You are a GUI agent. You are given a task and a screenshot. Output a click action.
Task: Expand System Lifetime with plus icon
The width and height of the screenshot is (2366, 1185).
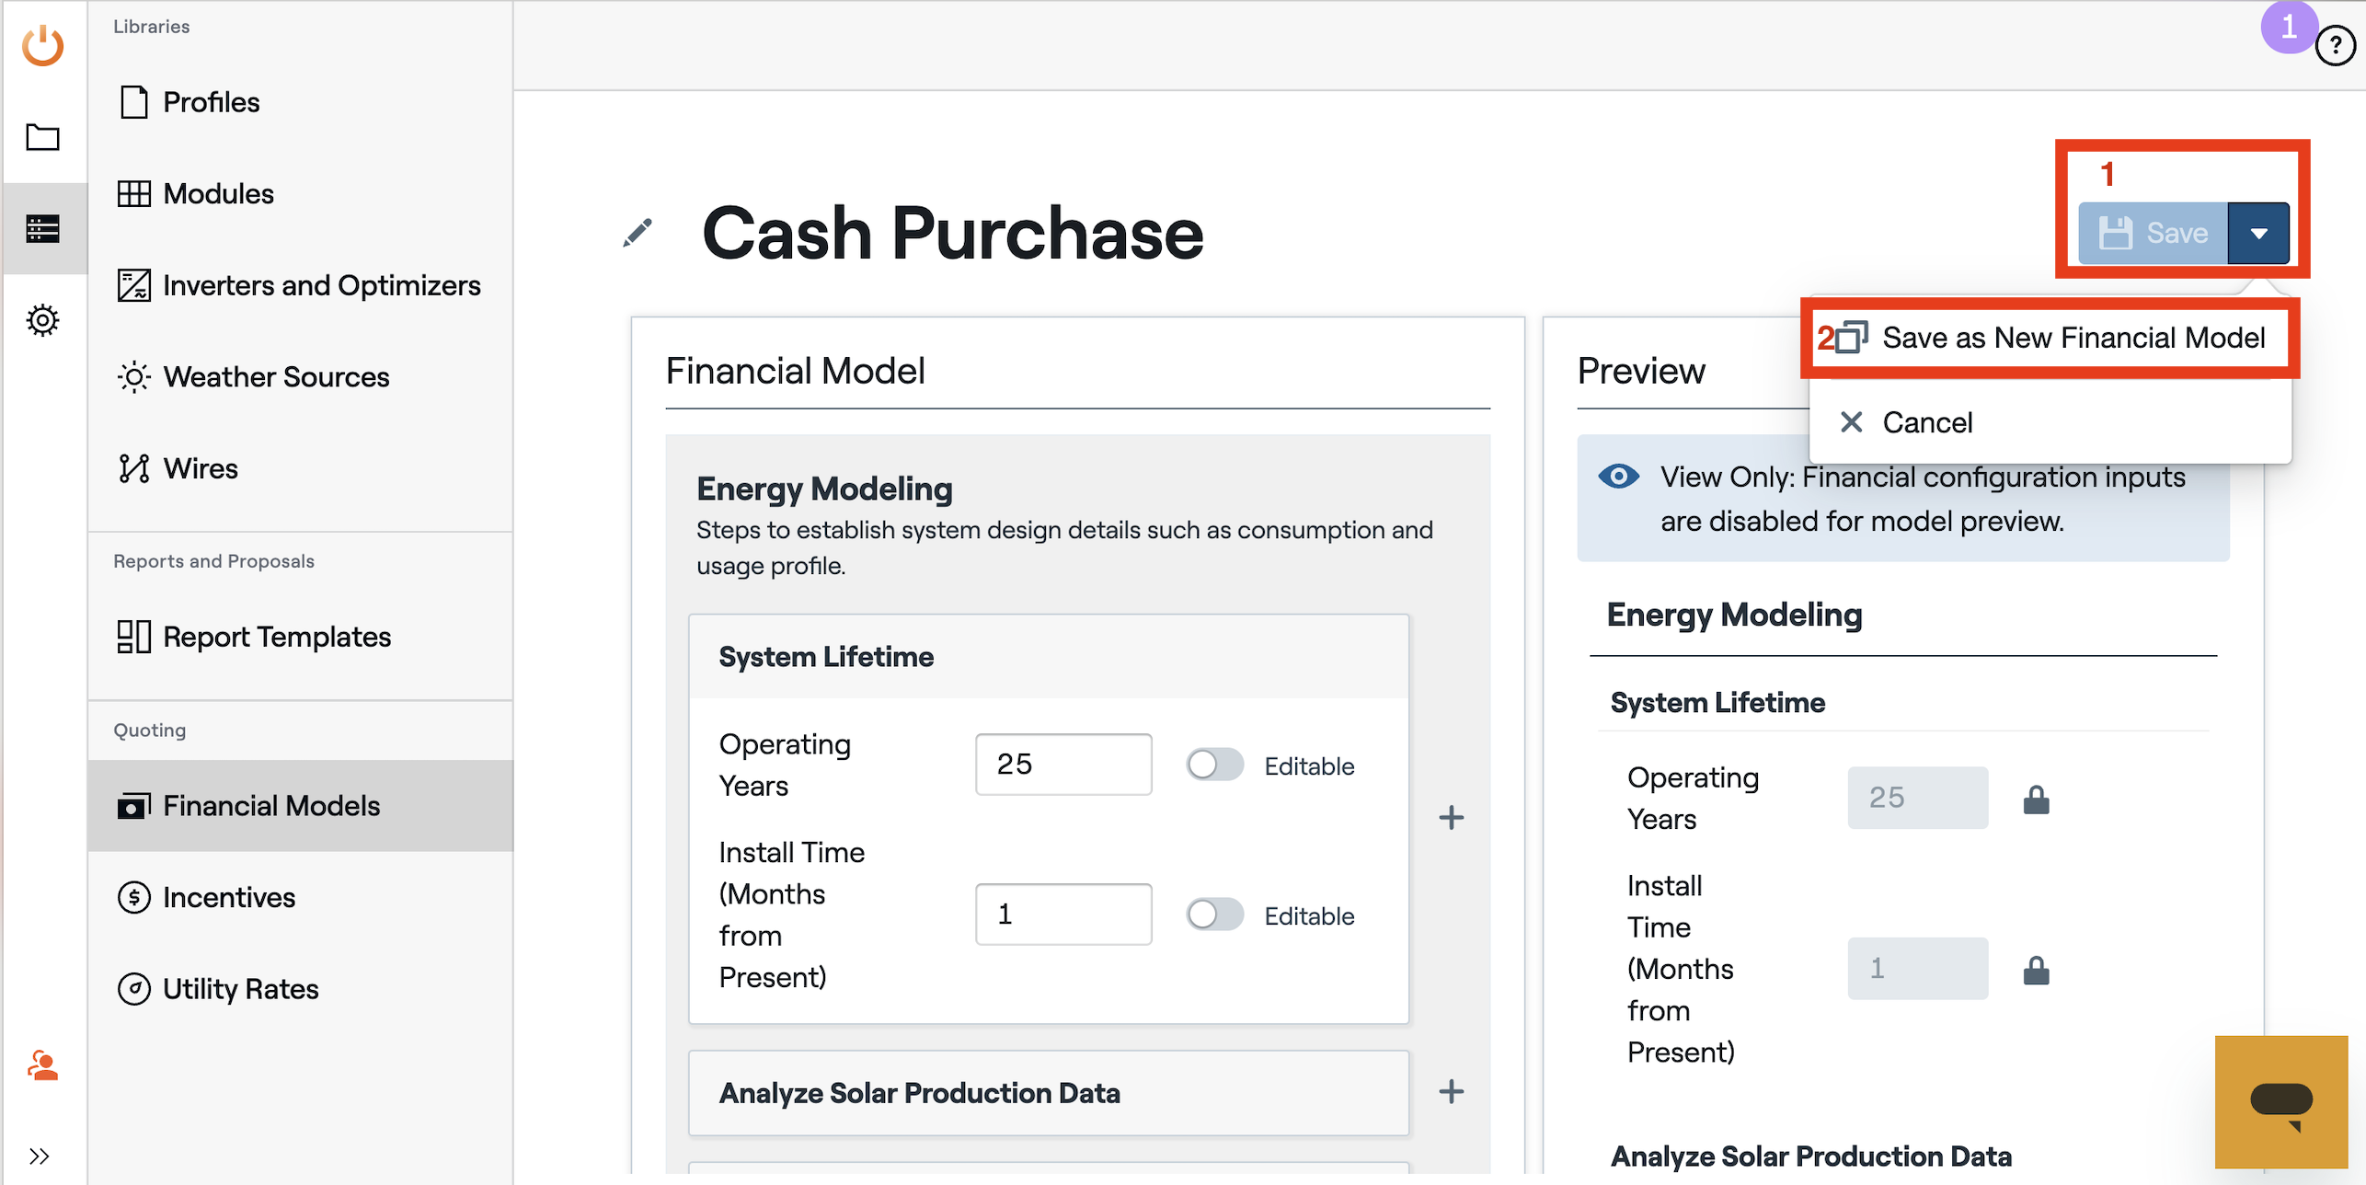[x=1451, y=817]
